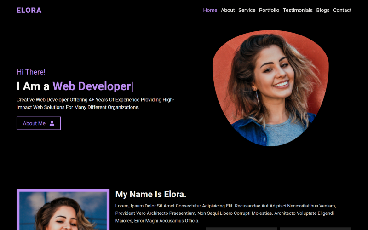The height and width of the screenshot is (230, 368).
Task: Click the 'Lorem, Ipsum Dolor Sit Amet' paragraph
Action: pos(225,213)
